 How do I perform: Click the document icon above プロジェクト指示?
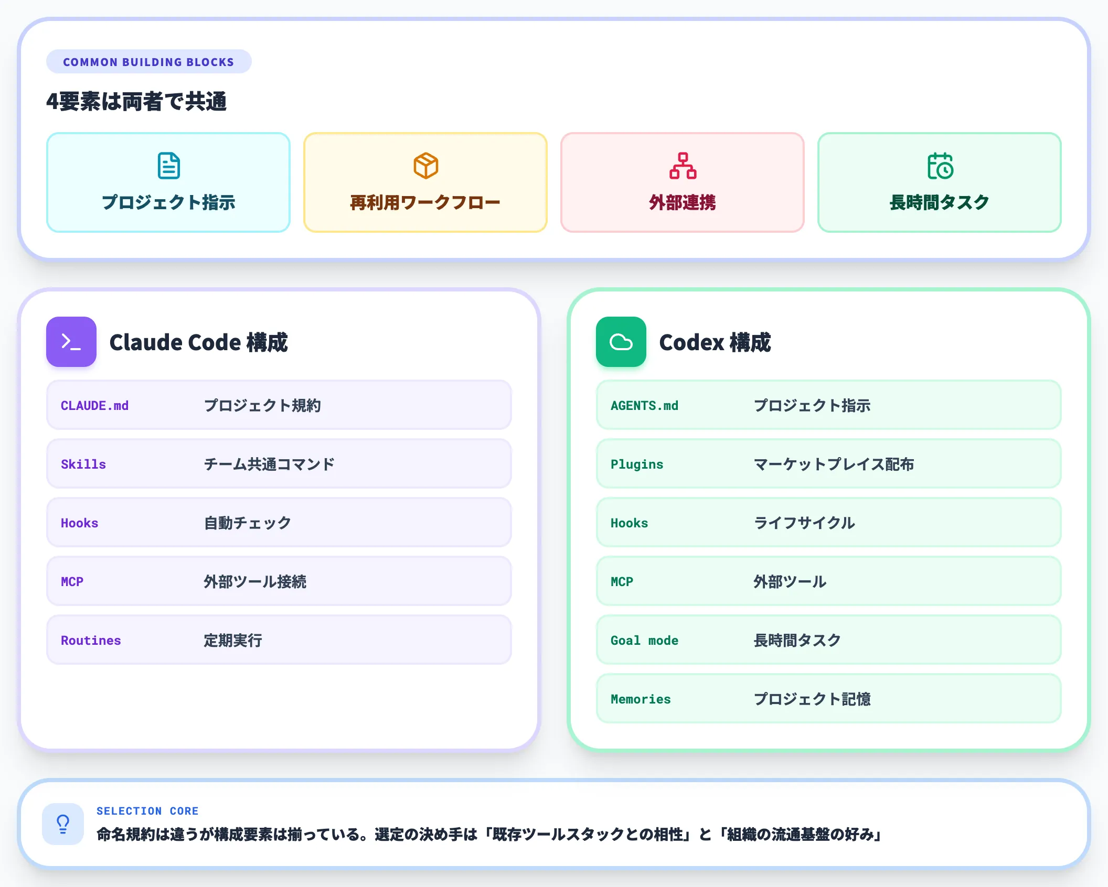(x=168, y=166)
